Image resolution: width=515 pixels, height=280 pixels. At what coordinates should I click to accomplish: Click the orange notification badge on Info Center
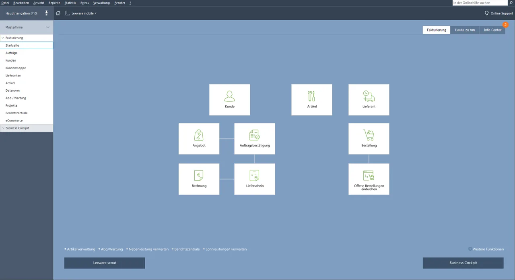(506, 25)
